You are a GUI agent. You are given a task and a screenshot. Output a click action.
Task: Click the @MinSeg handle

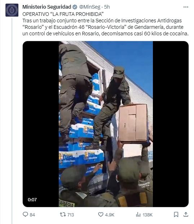89,7
